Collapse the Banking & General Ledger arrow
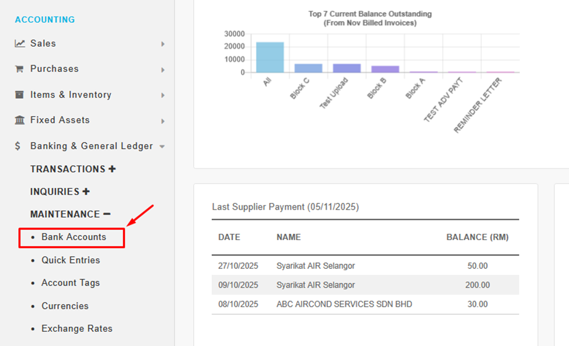Viewport: 569px width, 346px height. tap(162, 147)
